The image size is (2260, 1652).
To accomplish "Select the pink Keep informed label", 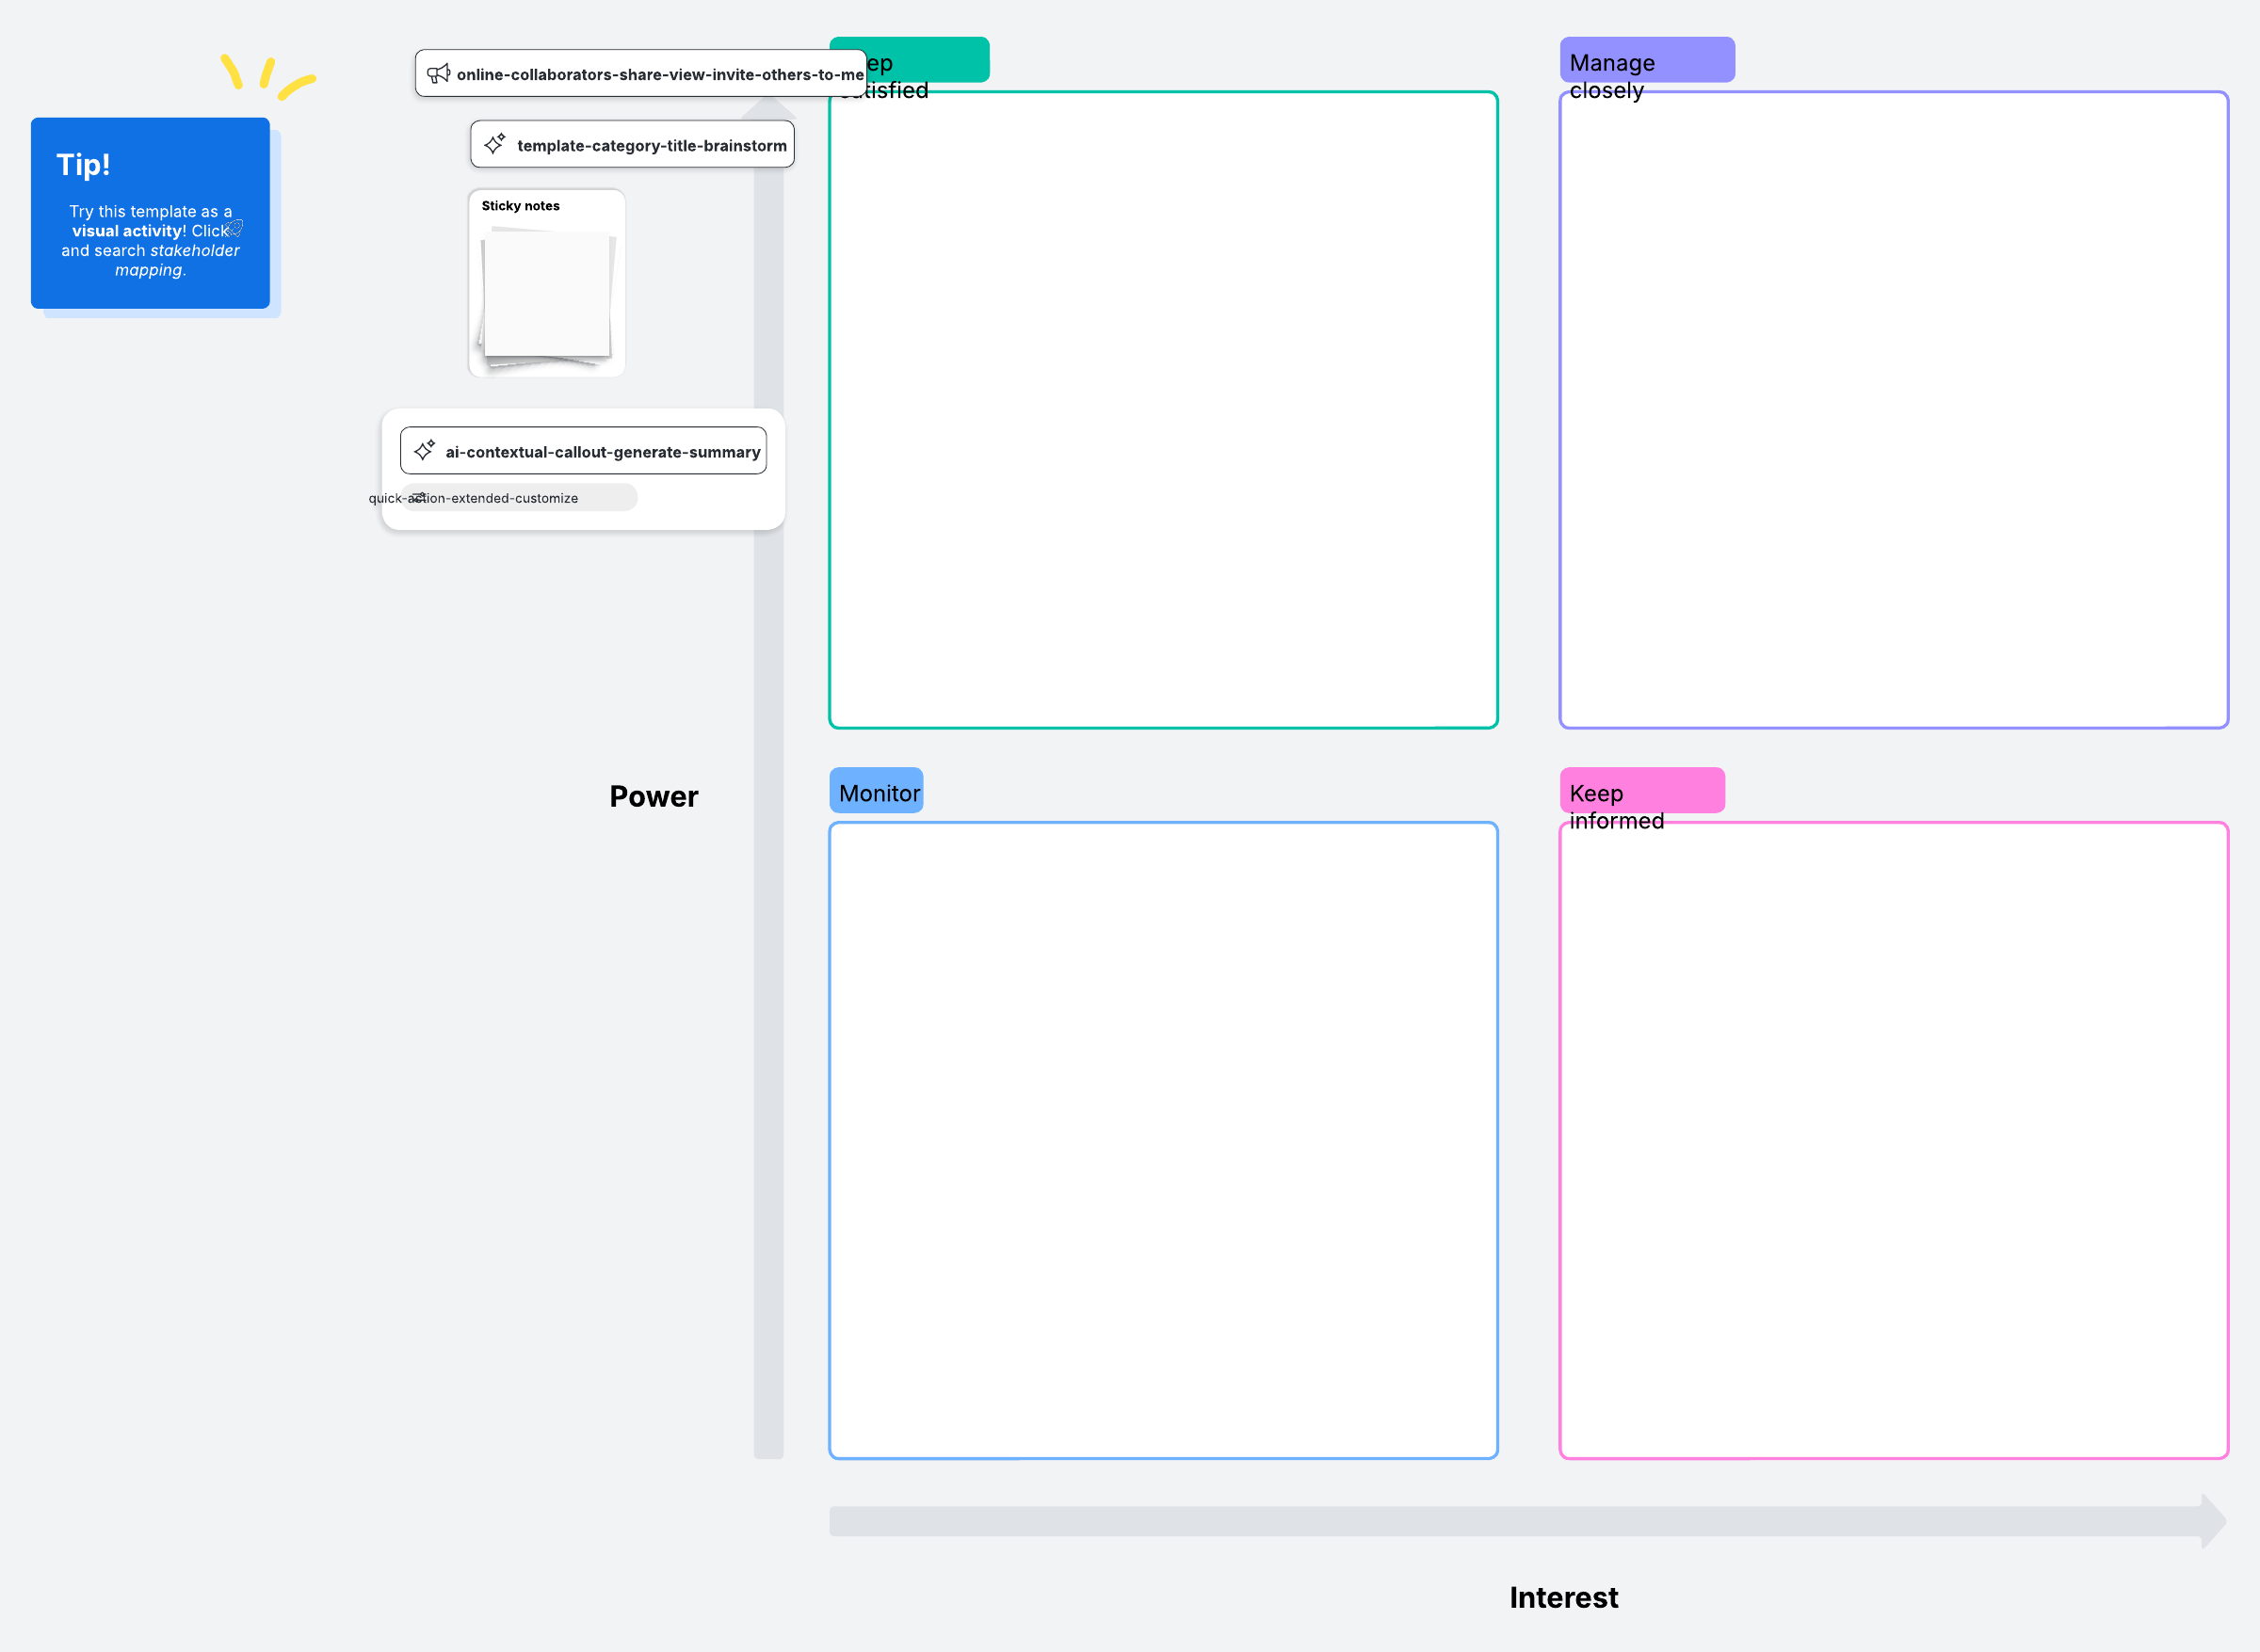I will click(x=1640, y=792).
